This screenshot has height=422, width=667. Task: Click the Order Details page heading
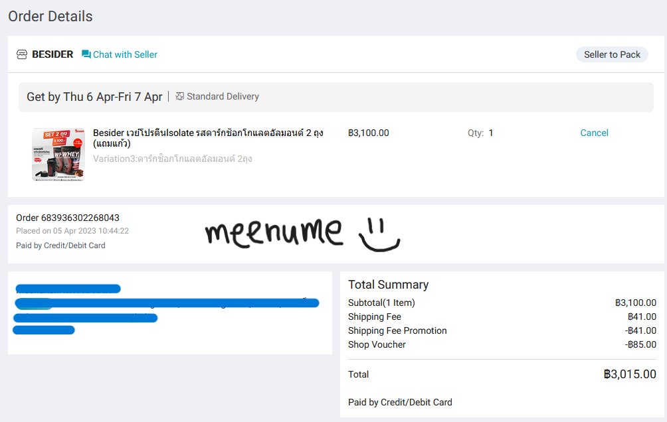[x=50, y=16]
